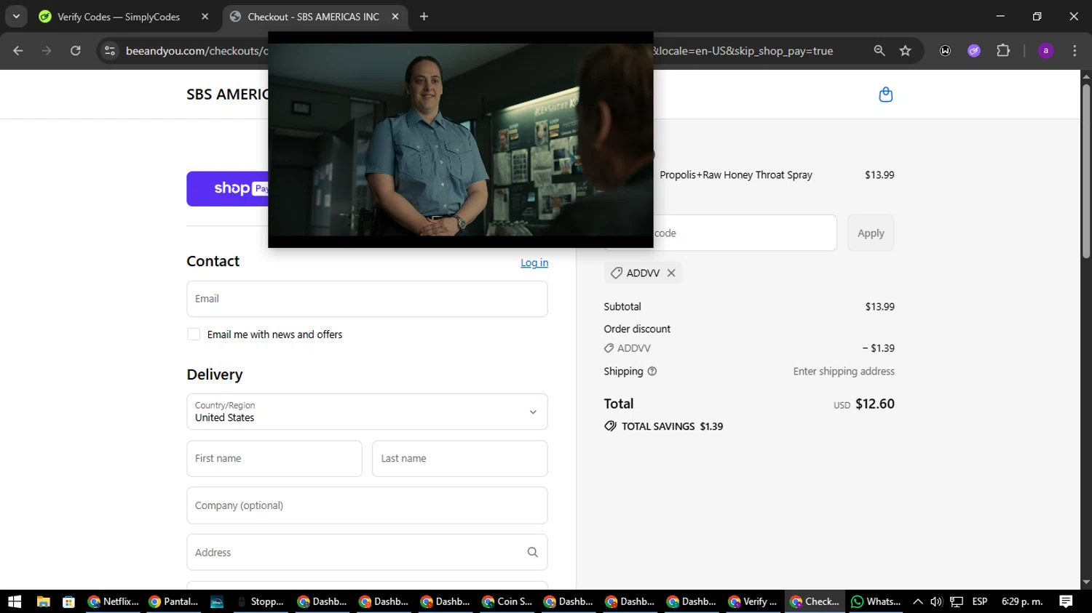Open the Extensions puzzle icon
The height and width of the screenshot is (613, 1092).
pyautogui.click(x=1003, y=51)
